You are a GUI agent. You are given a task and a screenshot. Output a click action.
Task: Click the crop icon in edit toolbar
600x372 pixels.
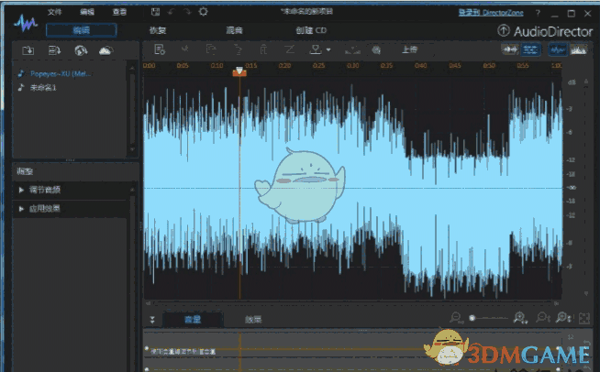tap(289, 49)
